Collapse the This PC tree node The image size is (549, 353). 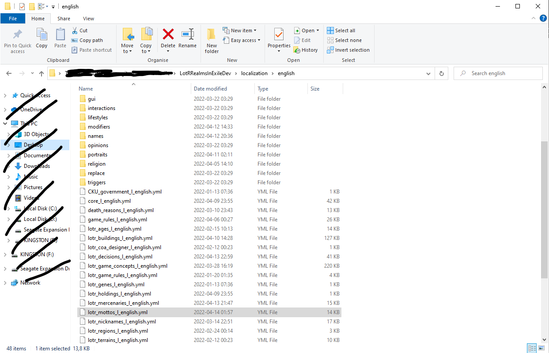point(5,124)
